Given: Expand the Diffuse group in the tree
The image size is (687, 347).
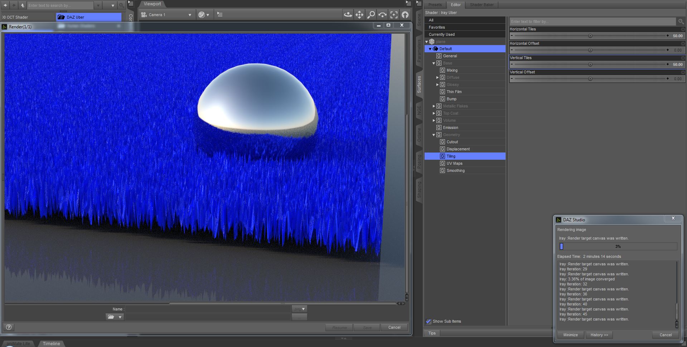Looking at the screenshot, I should pos(437,78).
